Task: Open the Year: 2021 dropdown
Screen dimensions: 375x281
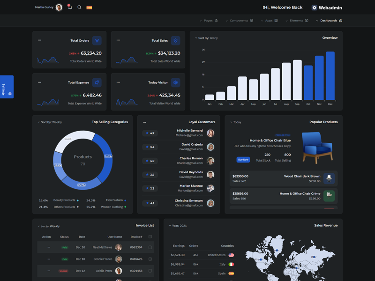Action: pyautogui.click(x=178, y=226)
